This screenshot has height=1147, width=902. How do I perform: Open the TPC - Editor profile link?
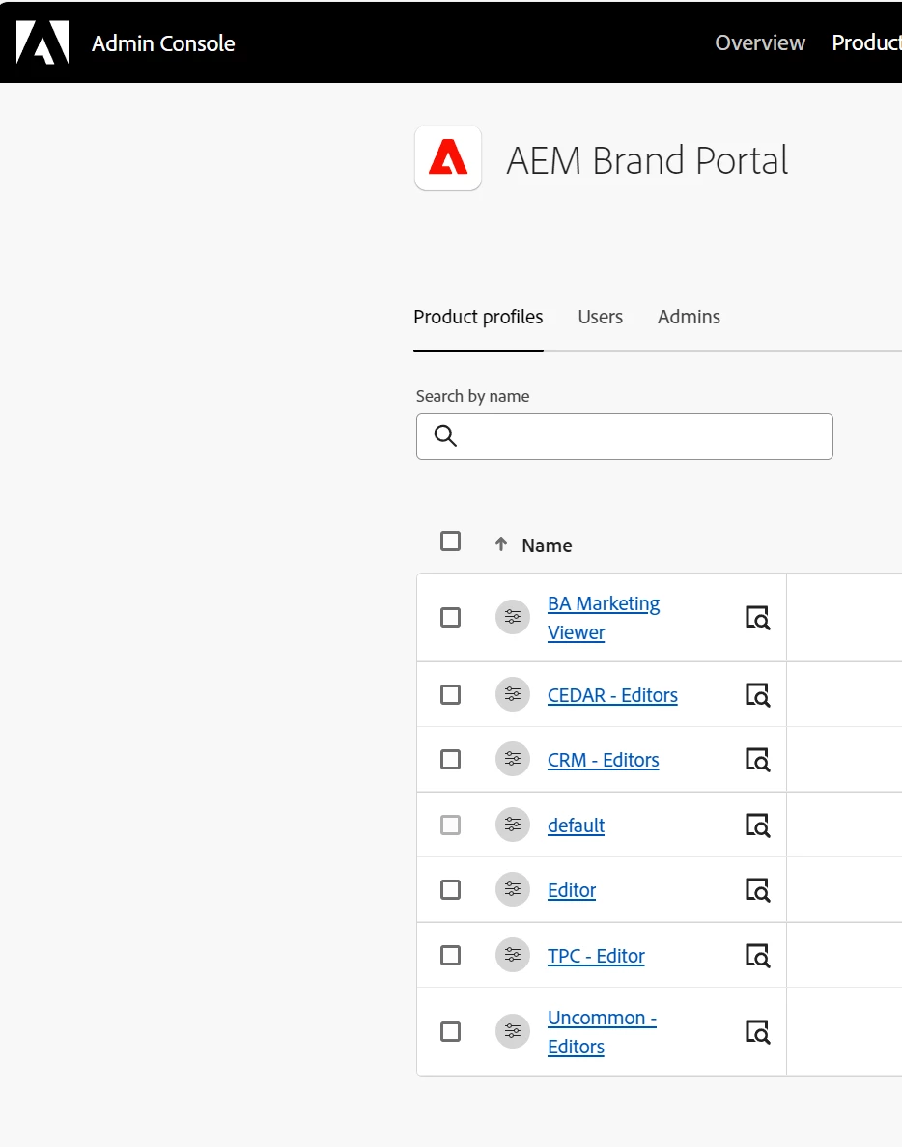click(596, 955)
